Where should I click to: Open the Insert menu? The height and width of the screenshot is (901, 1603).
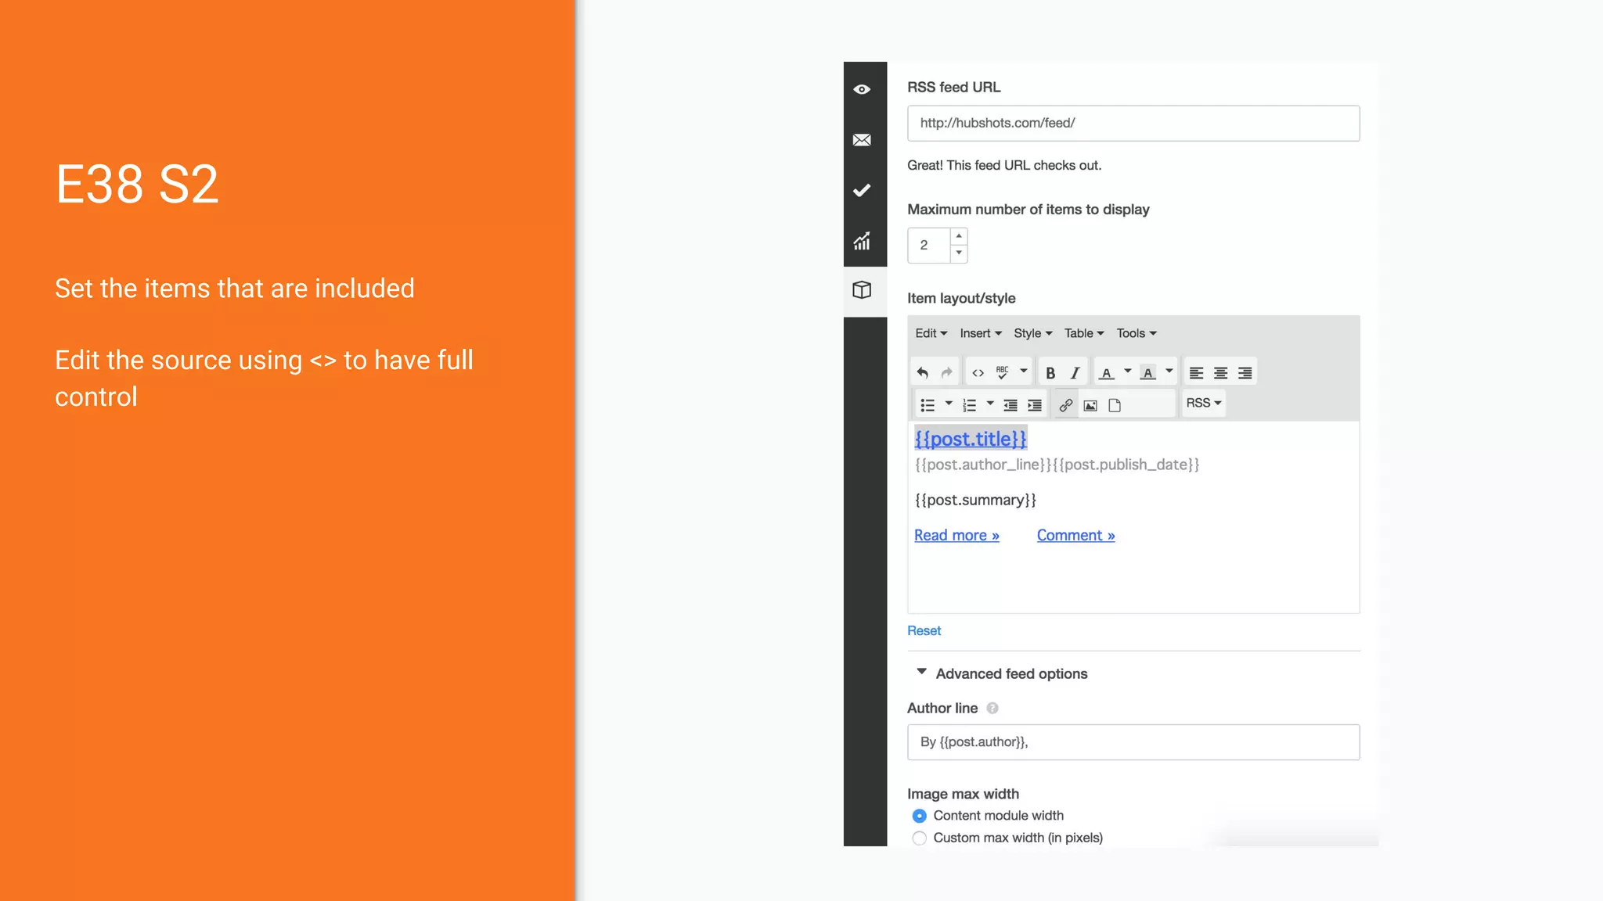980,333
